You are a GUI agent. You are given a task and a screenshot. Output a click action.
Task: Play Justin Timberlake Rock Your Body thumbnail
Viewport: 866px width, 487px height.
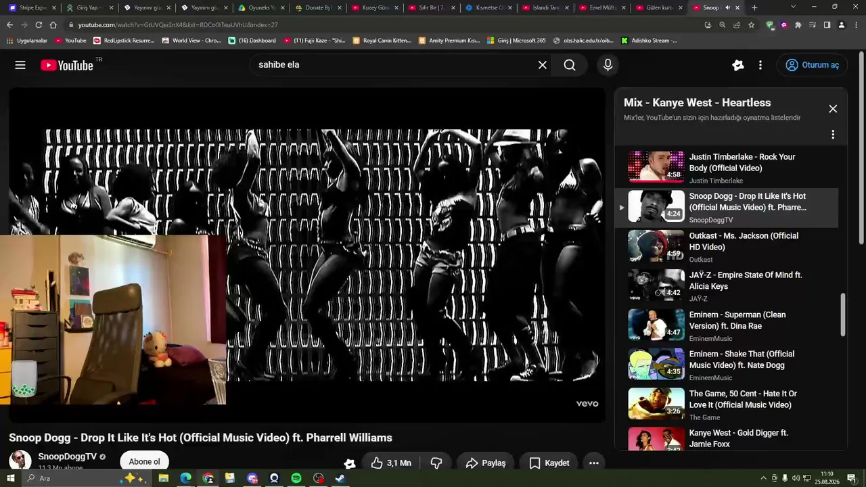pyautogui.click(x=656, y=167)
